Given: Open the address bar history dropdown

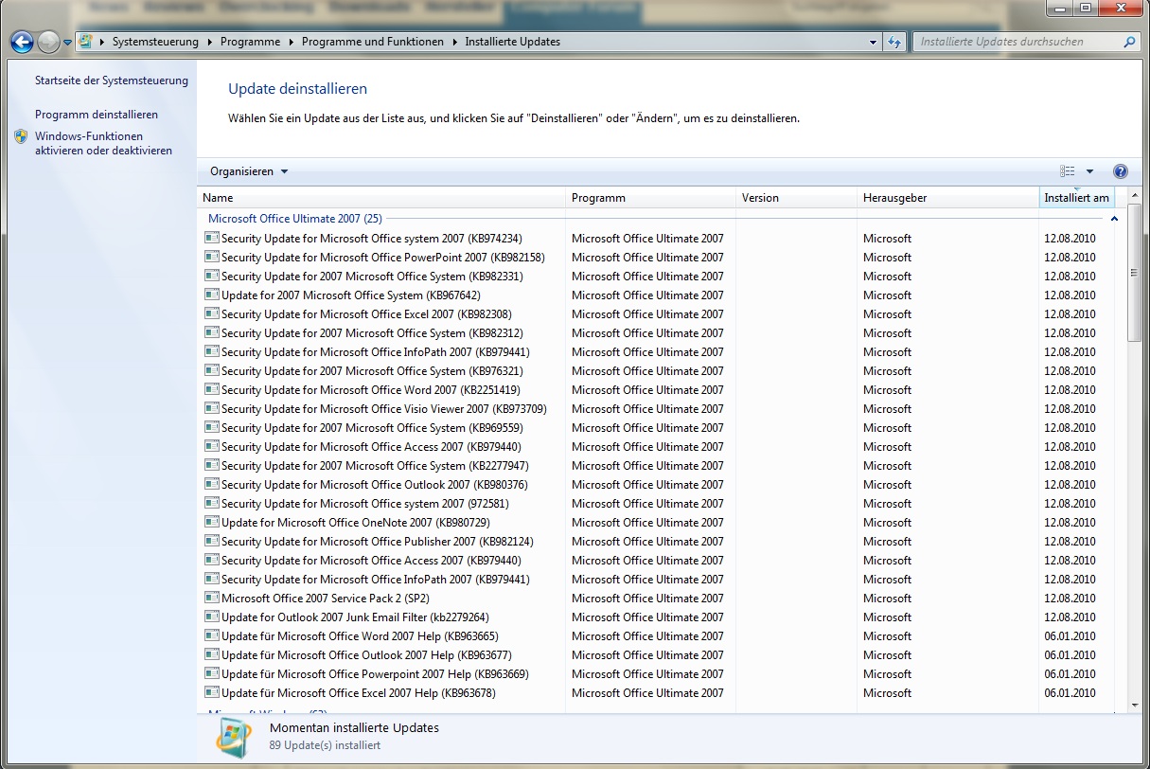Looking at the screenshot, I should [874, 42].
